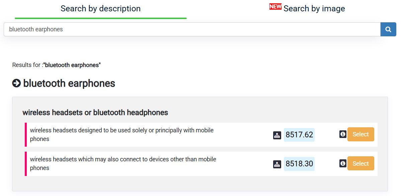This screenshot has width=401, height=196.
Task: Click the magnifier search button
Action: [x=388, y=29]
